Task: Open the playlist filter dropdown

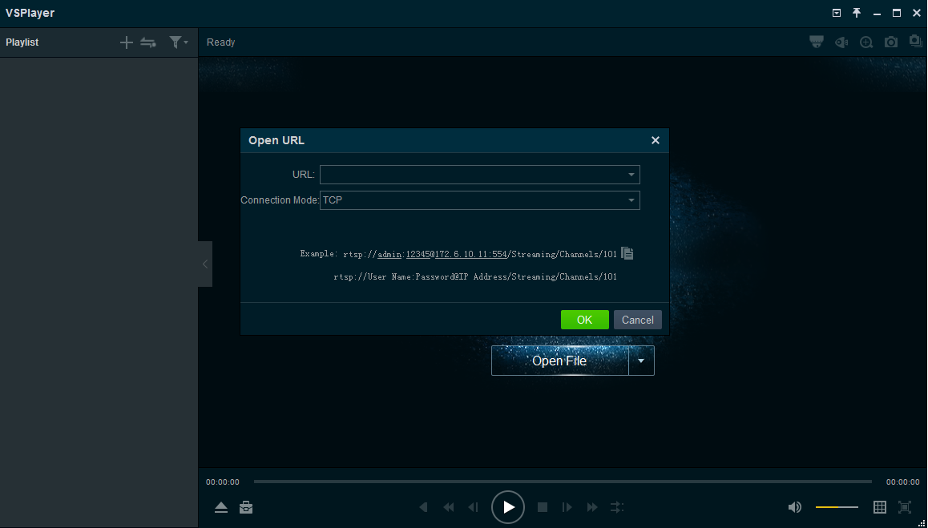Action: [178, 42]
